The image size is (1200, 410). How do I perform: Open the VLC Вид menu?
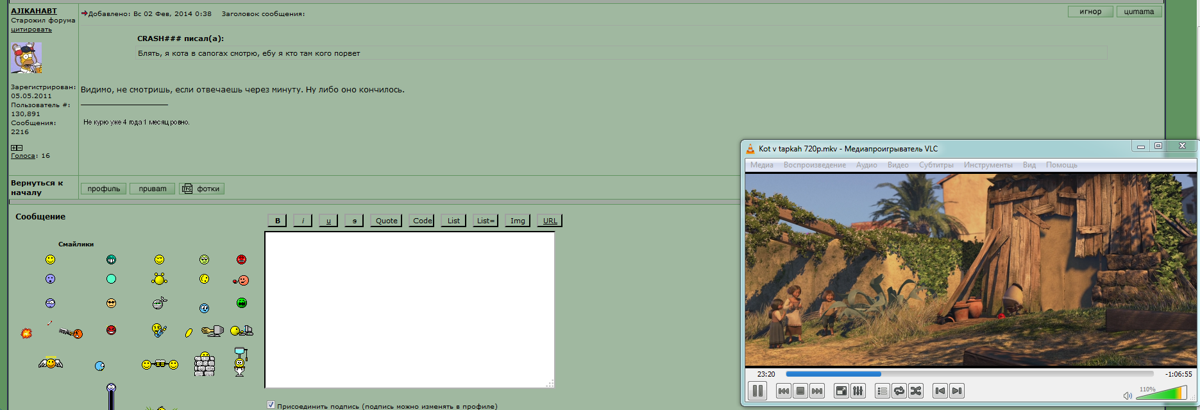click(x=1029, y=165)
